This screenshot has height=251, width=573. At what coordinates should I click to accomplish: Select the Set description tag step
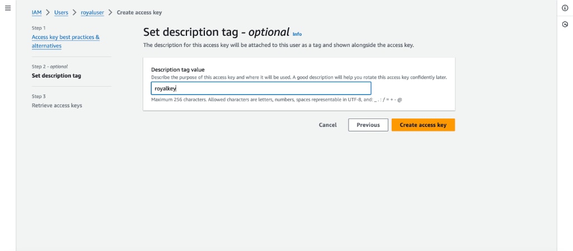click(57, 76)
